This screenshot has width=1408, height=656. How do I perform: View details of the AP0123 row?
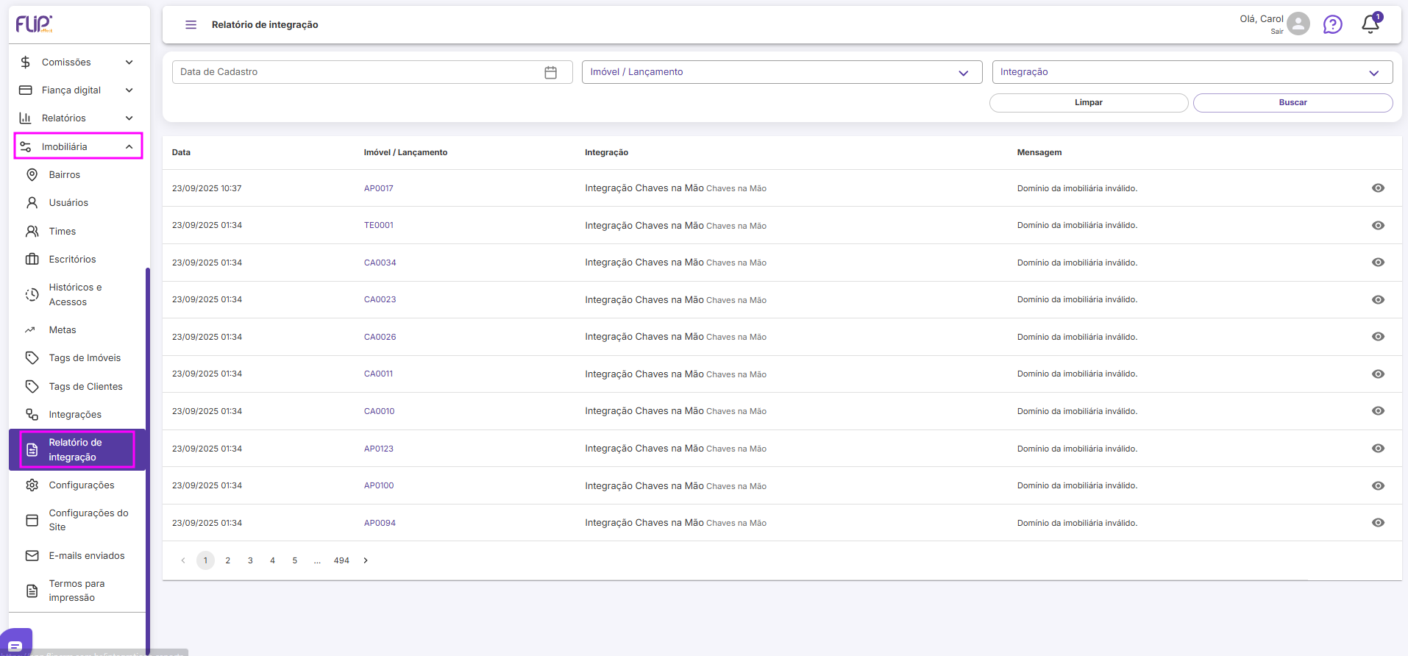(1378, 449)
